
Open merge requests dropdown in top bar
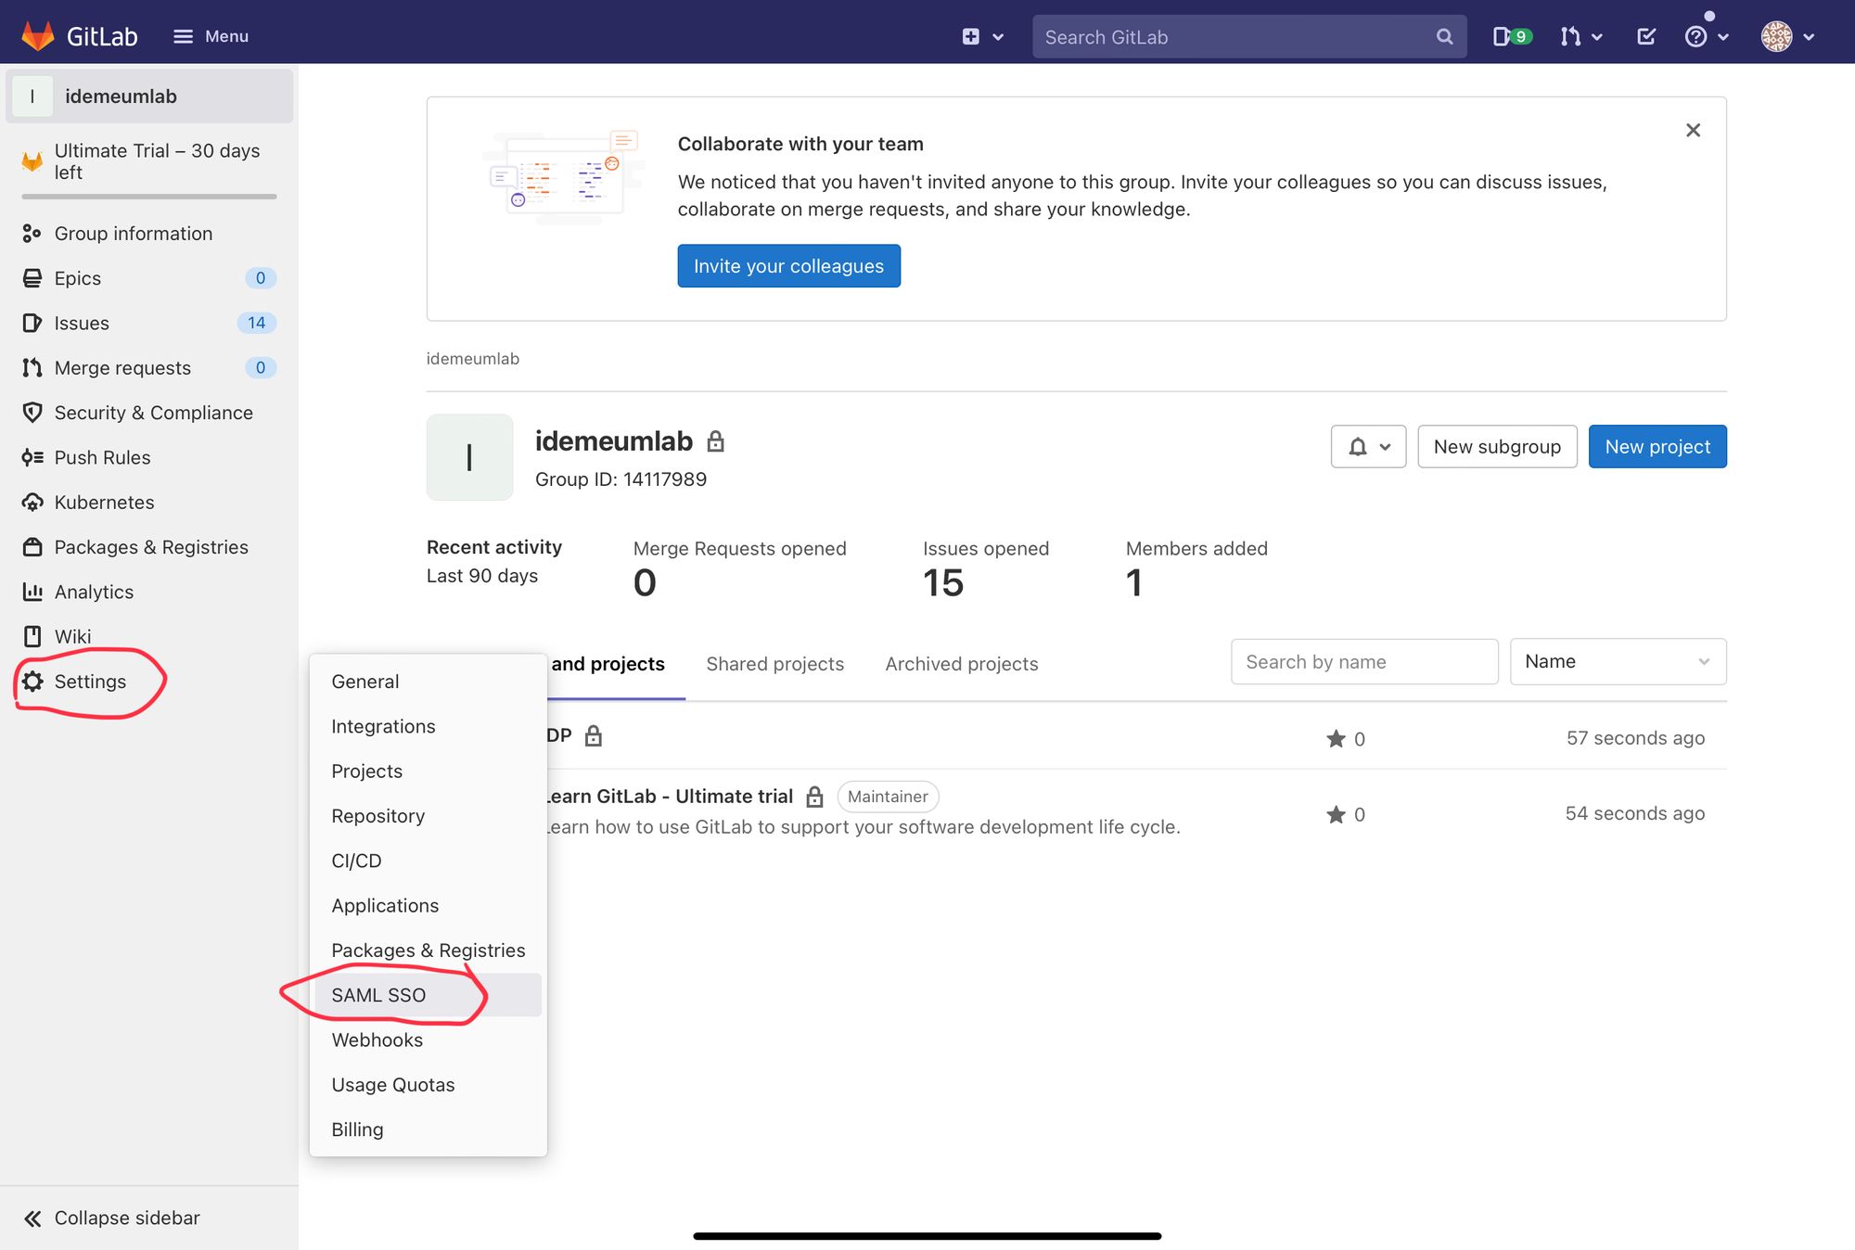(1580, 36)
